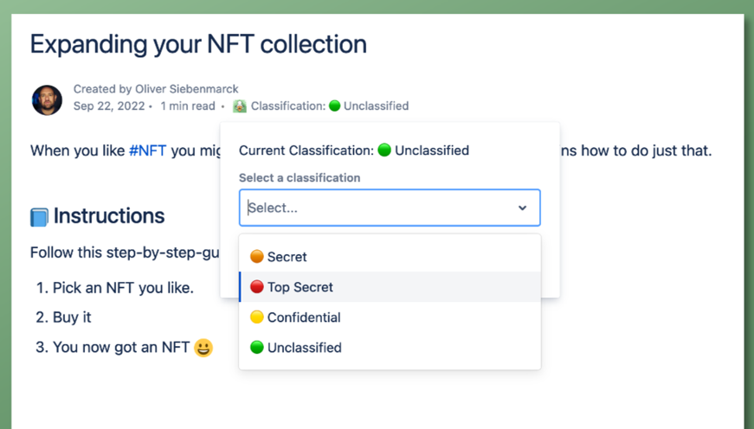Select Unclassified in the dropdown list
754x429 pixels.
pyautogui.click(x=304, y=348)
